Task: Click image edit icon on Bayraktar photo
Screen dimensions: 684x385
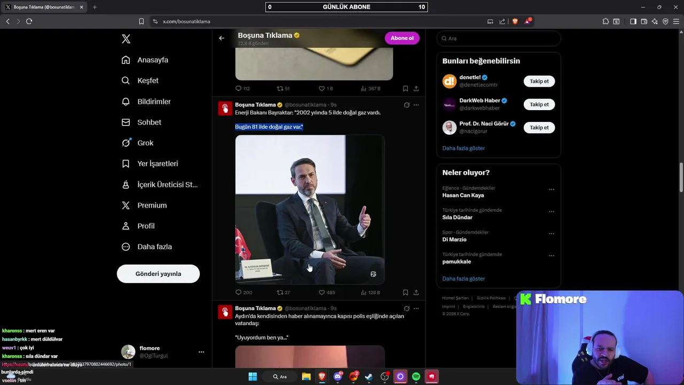Action: click(374, 274)
